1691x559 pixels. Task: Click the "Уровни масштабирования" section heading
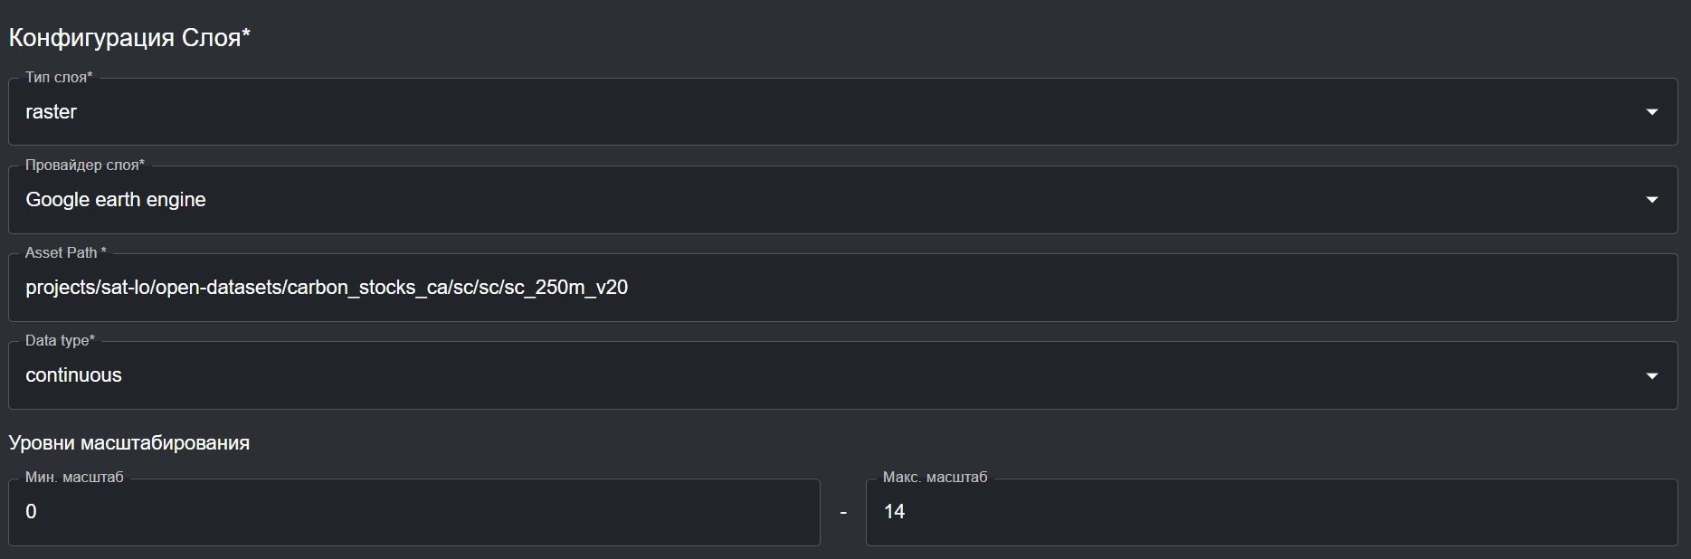pos(129,443)
